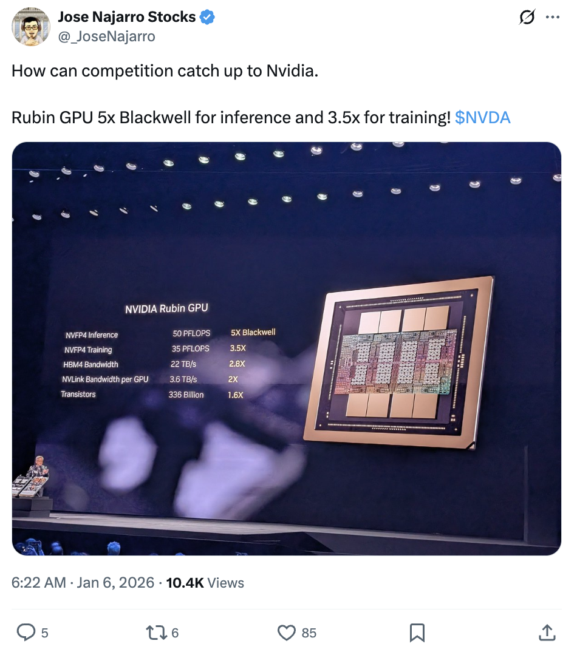The width and height of the screenshot is (577, 652).
Task: Click the 6:22 AM Jan 6, 2026 timestamp
Action: coord(83,583)
